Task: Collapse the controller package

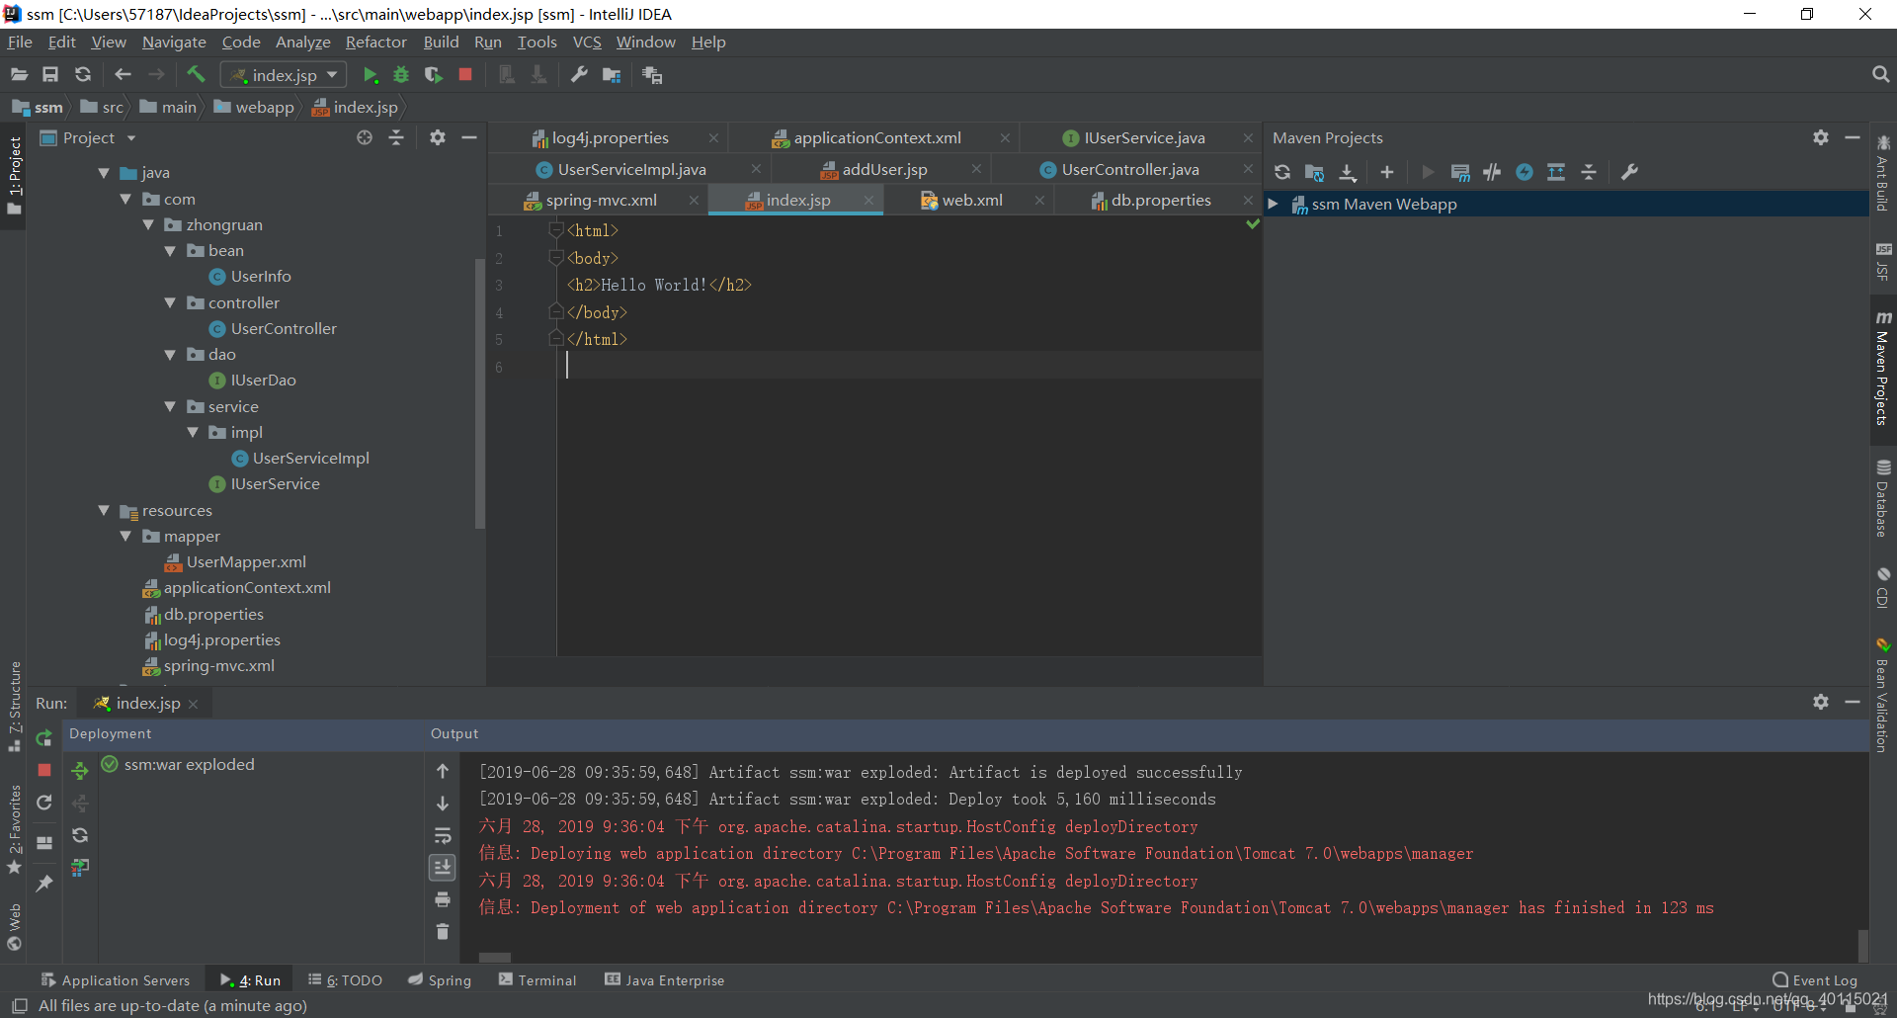Action: pyautogui.click(x=170, y=303)
